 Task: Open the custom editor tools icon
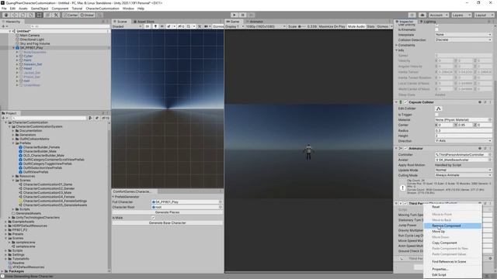[x=56, y=15]
